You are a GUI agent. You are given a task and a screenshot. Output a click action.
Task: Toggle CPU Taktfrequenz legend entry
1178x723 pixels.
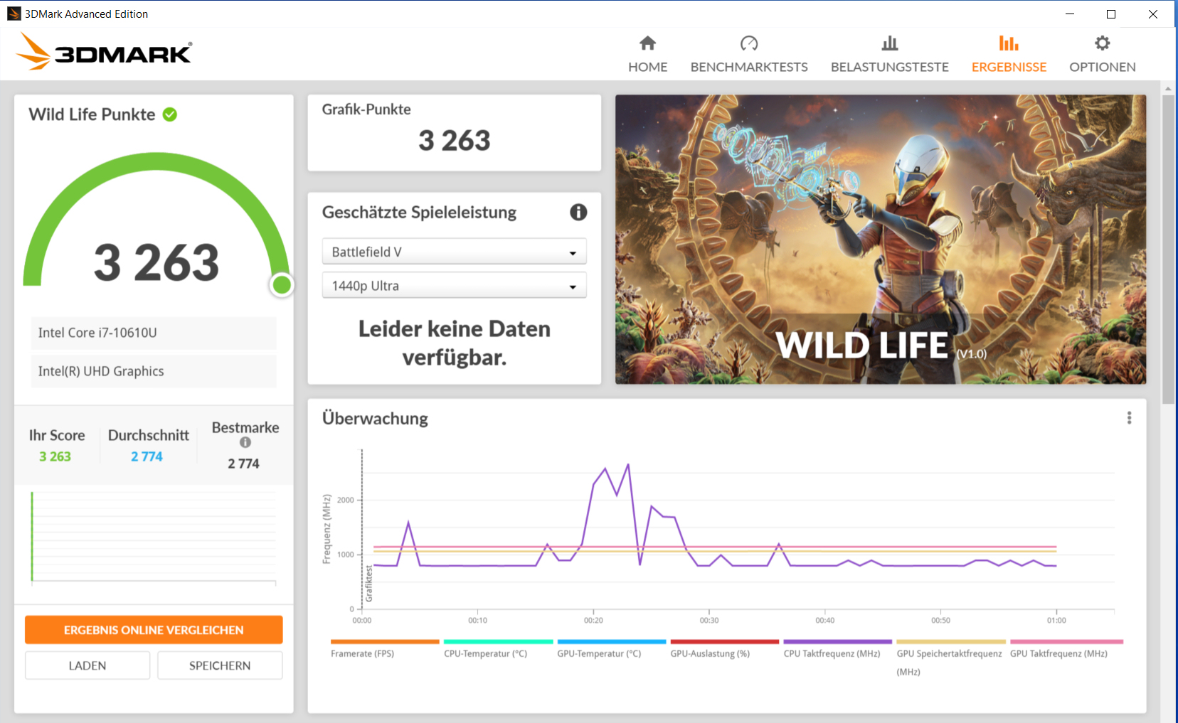click(837, 650)
